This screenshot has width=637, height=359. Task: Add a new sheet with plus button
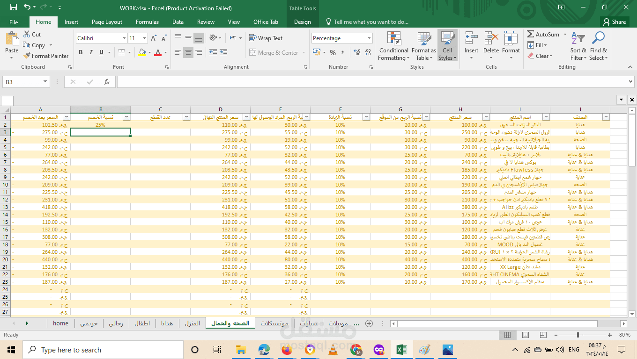coord(369,323)
